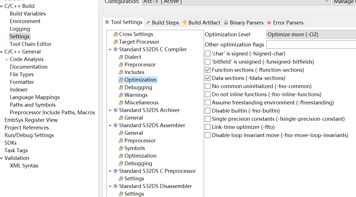Image resolution: width=356 pixels, height=197 pixels.
Task: Click the Target Processor folder icon
Action: (x=115, y=42)
